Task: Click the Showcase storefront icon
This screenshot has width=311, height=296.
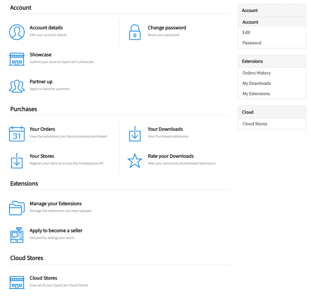Action: pos(17,59)
